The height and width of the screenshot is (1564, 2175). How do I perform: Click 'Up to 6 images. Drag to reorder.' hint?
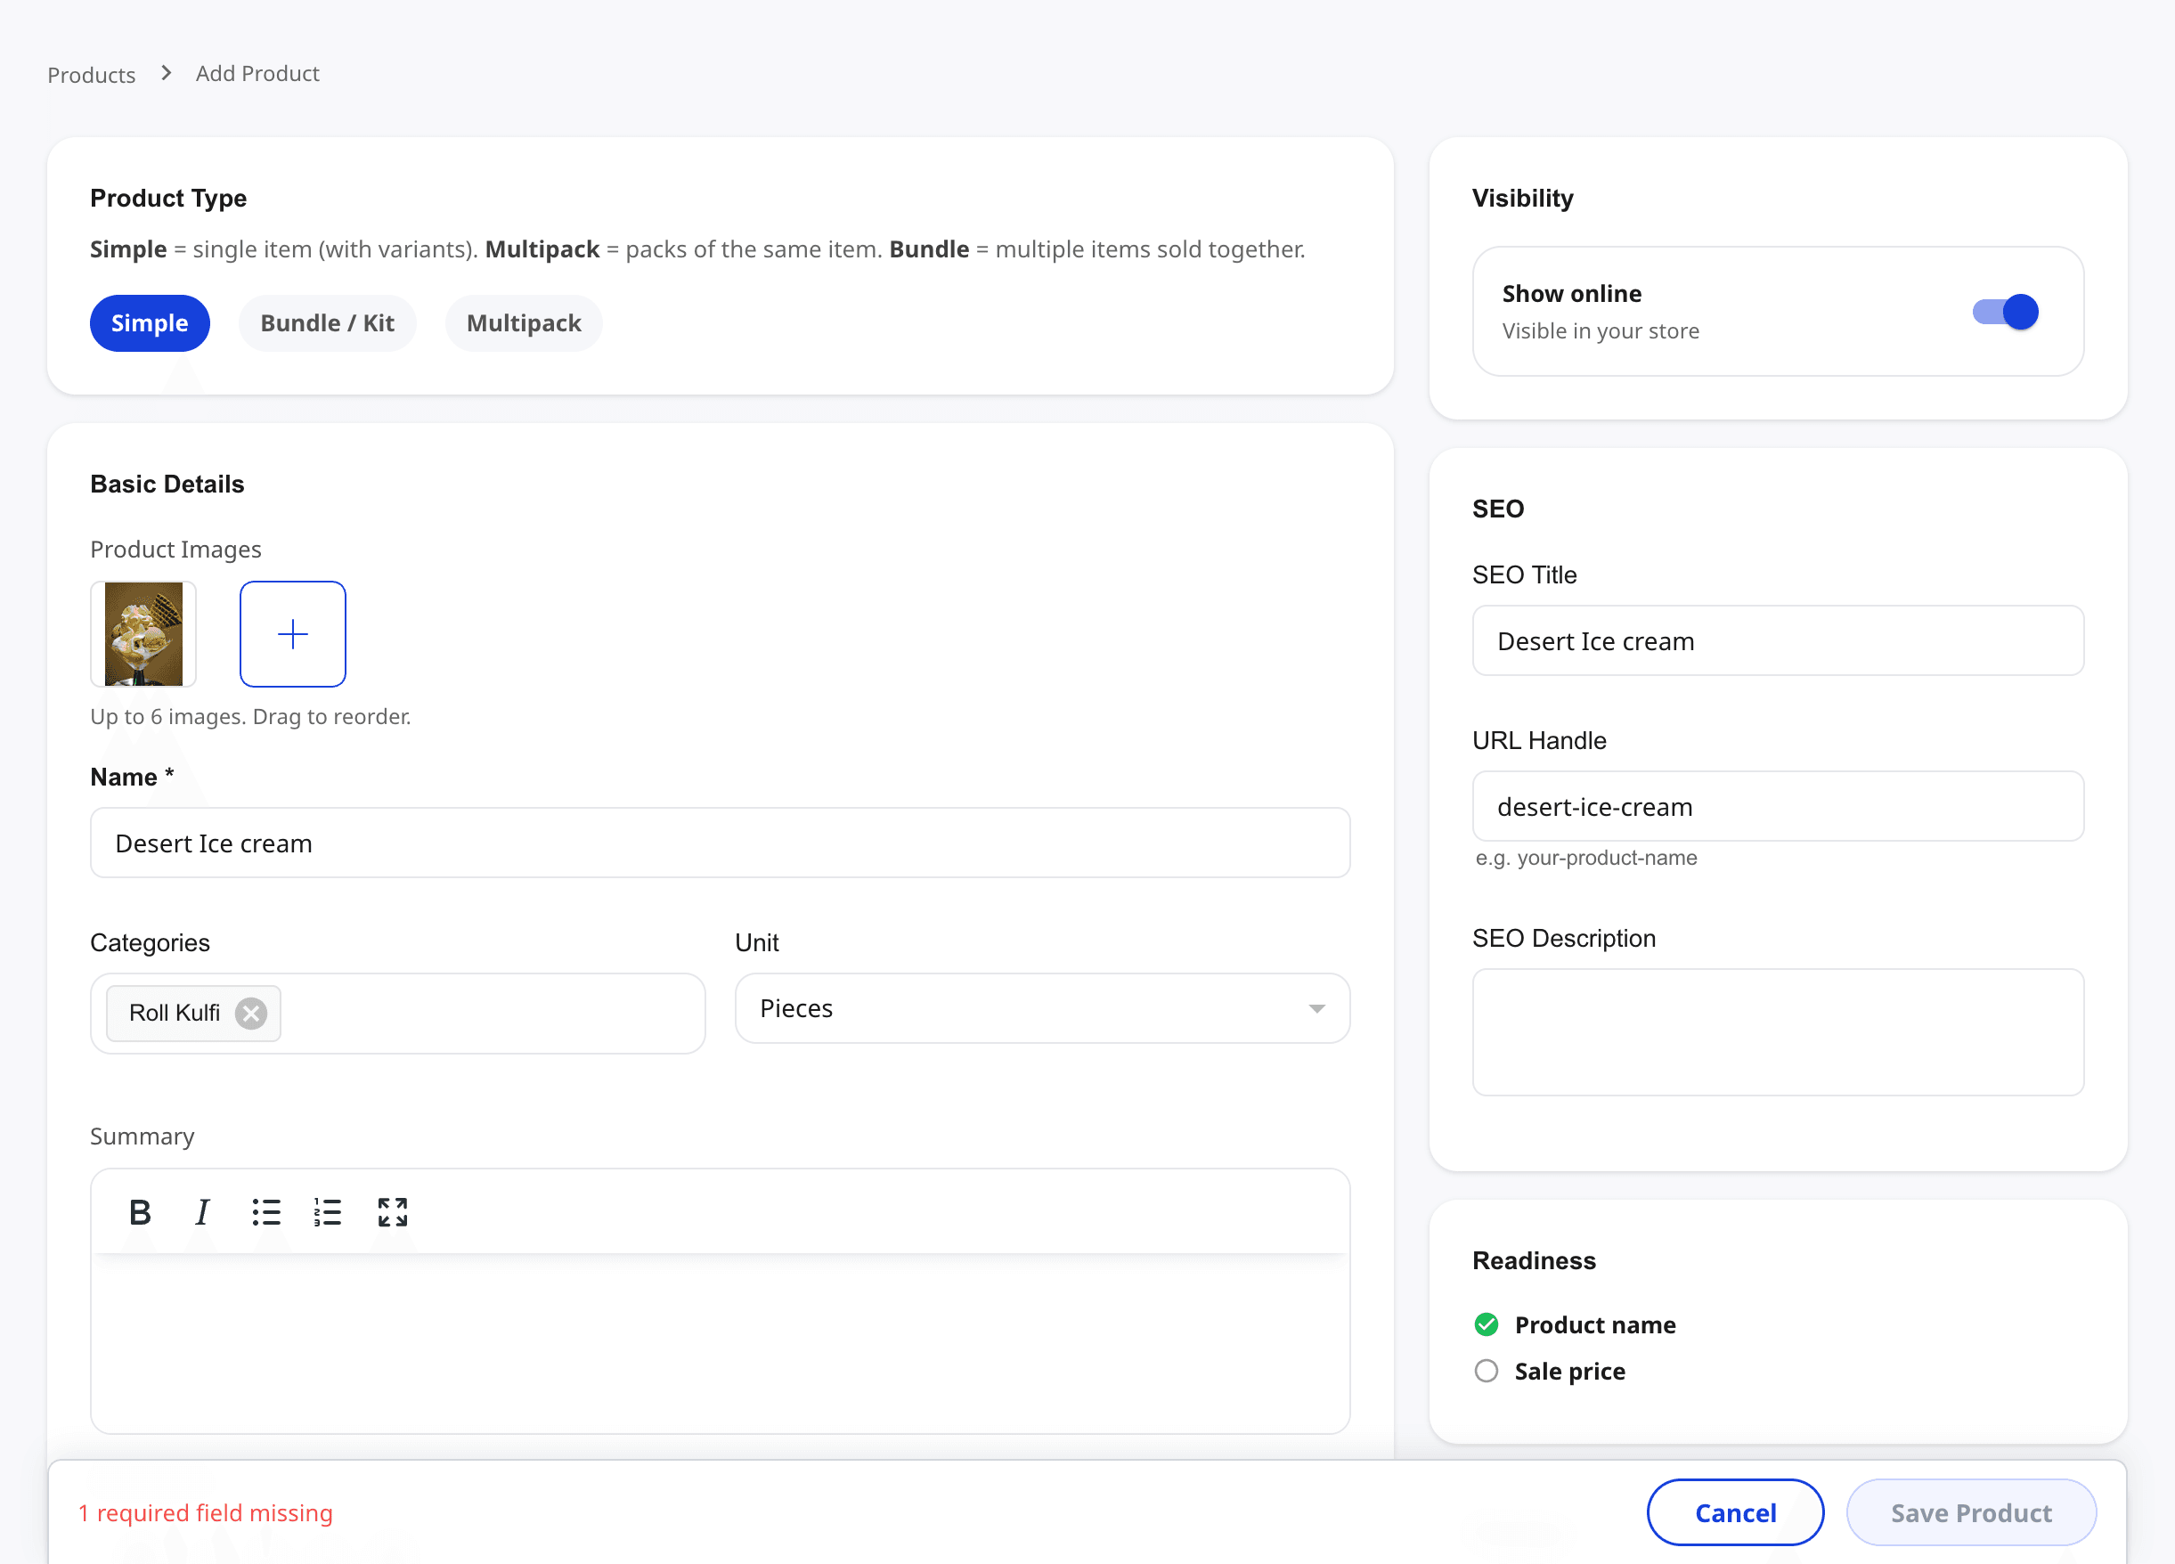click(x=250, y=716)
